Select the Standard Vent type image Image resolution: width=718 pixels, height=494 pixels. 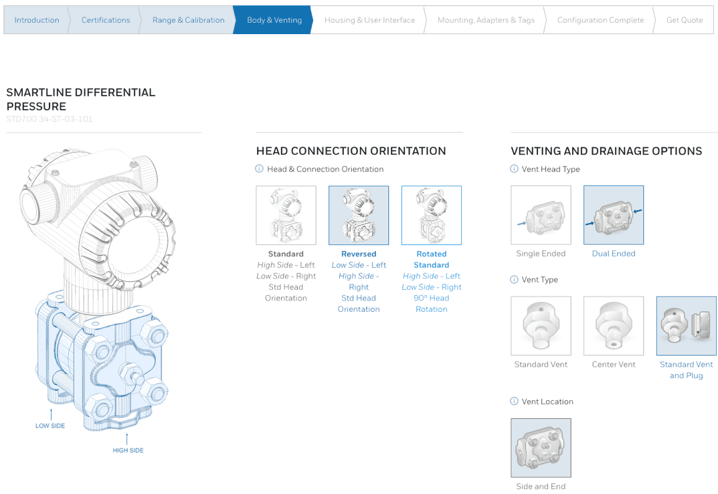tap(541, 326)
